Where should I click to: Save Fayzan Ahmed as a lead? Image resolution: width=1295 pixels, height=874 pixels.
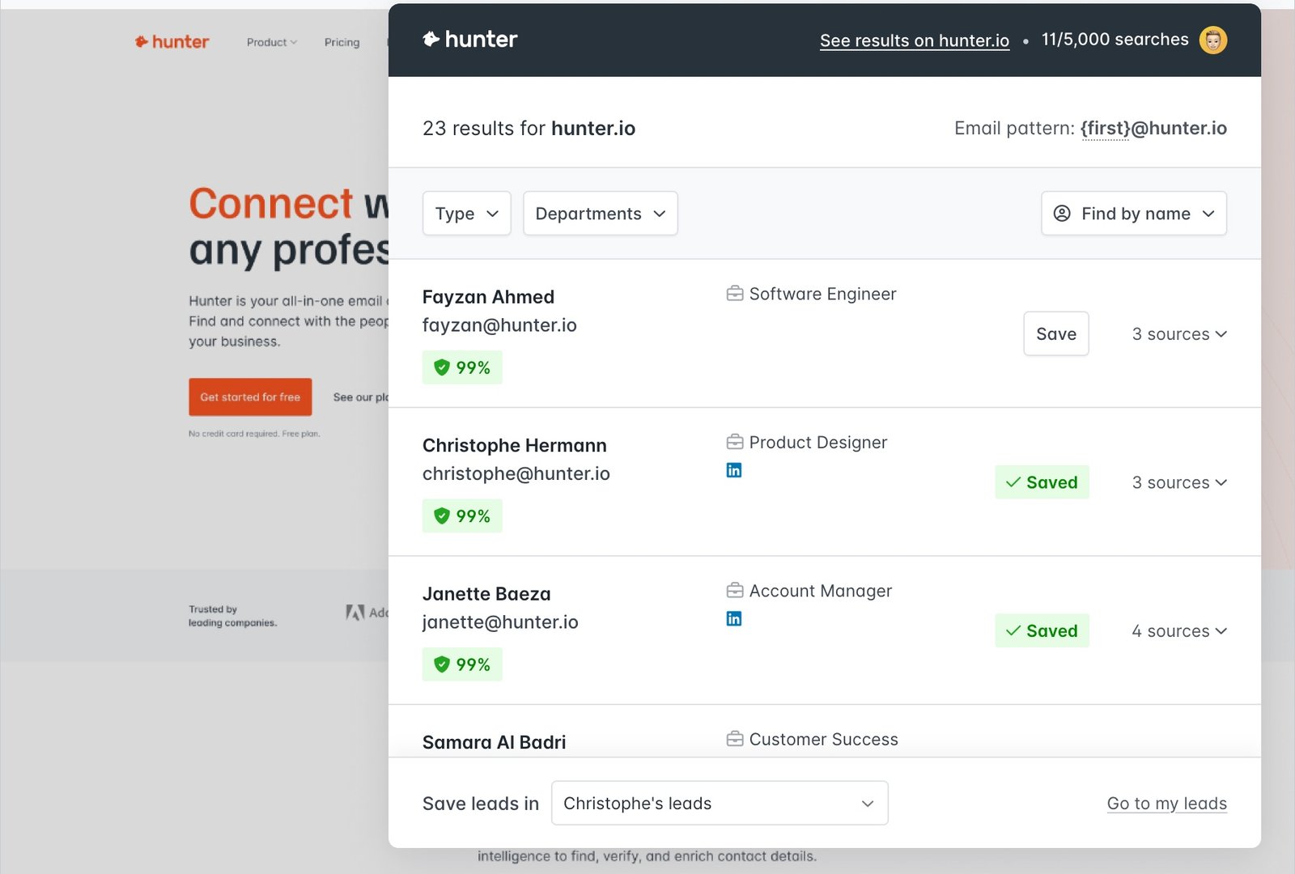click(1056, 333)
